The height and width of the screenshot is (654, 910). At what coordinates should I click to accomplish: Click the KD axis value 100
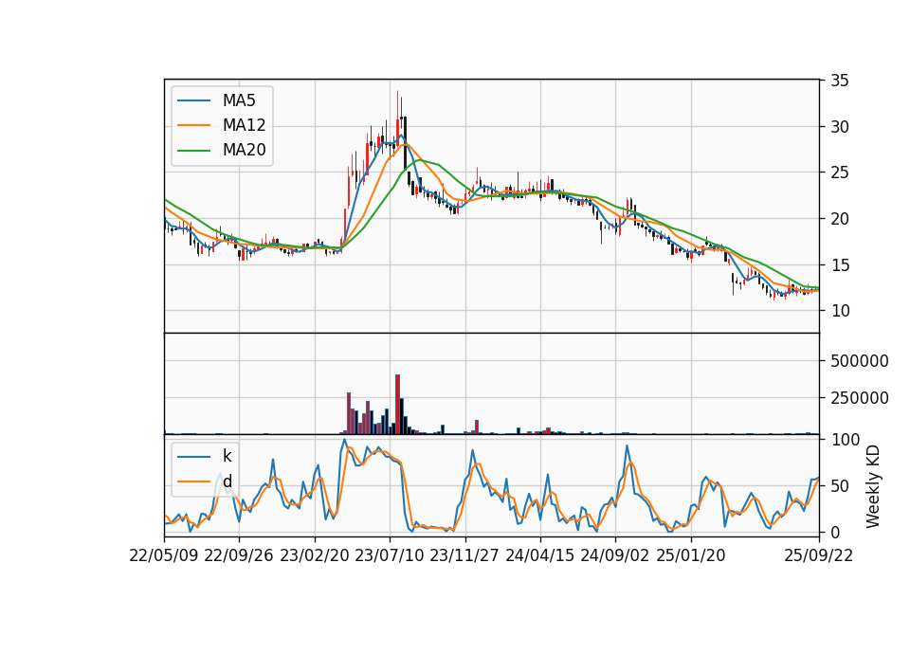pyautogui.click(x=845, y=439)
